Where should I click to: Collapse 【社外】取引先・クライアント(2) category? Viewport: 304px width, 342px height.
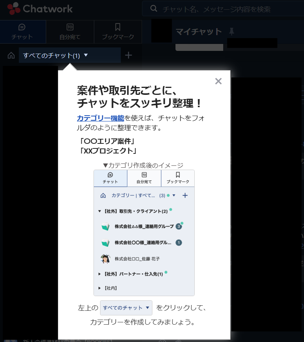99,211
